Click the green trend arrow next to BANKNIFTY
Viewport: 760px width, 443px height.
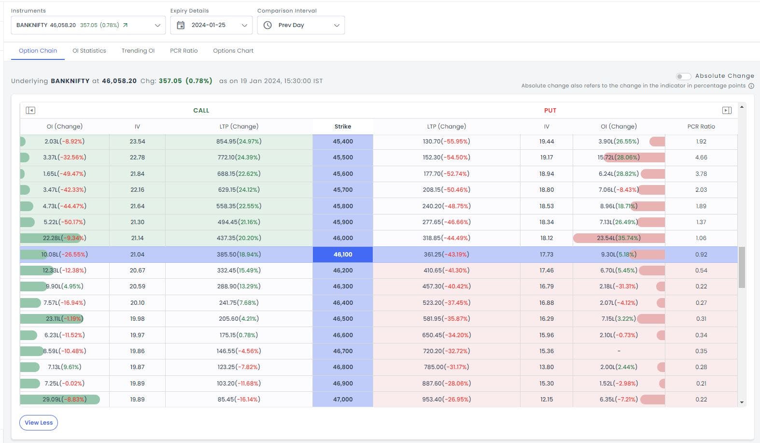(126, 25)
